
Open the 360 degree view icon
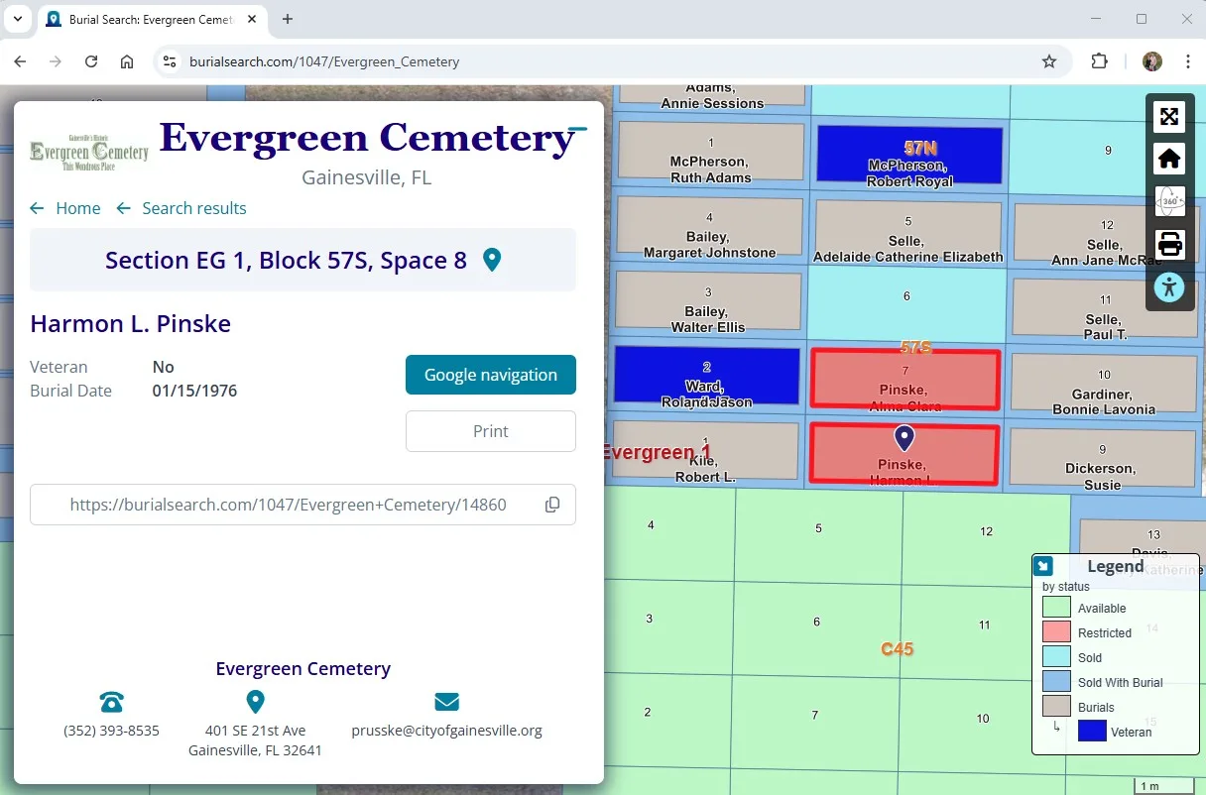click(1169, 201)
